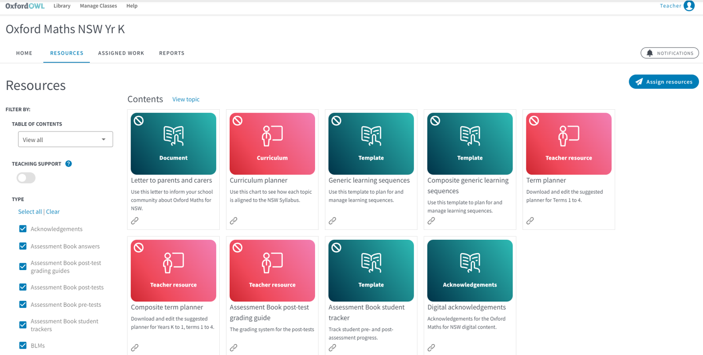
Task: Open the Term planner Teacher resource thumbnail
Action: (x=569, y=144)
